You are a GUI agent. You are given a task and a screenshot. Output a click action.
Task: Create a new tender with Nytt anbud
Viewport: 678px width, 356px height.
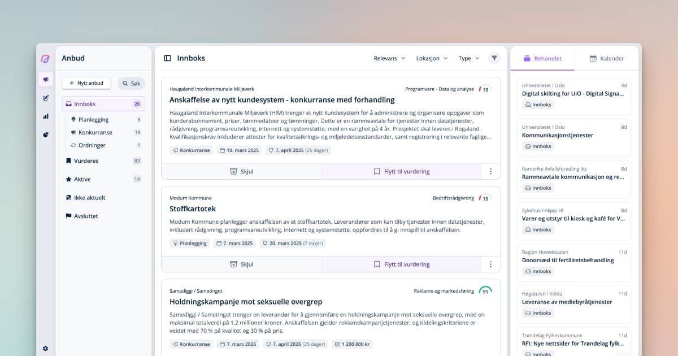[x=86, y=83]
